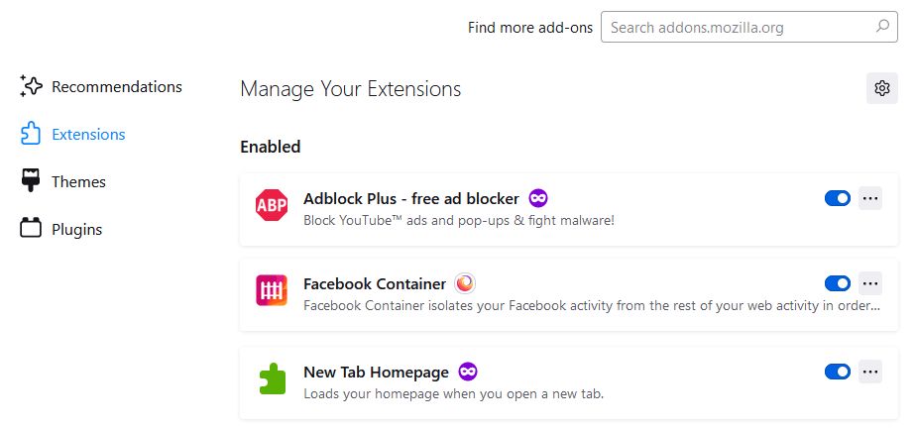Click the Recommendations sparkle icon in sidebar
Image resolution: width=916 pixels, height=429 pixels.
click(x=31, y=87)
